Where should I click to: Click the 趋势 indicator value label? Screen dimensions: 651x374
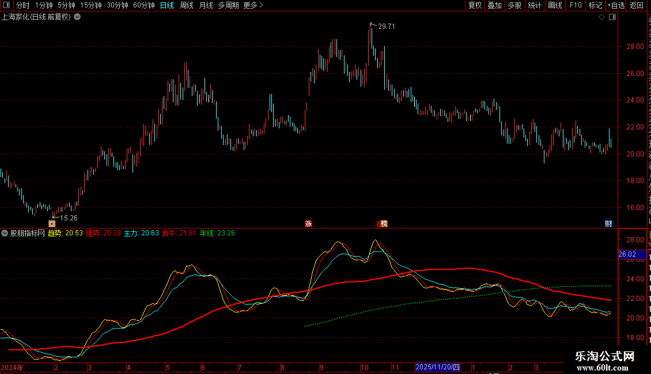(65, 234)
